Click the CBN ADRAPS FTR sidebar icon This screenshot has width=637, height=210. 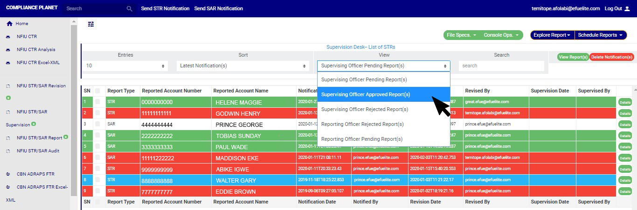pos(8,174)
